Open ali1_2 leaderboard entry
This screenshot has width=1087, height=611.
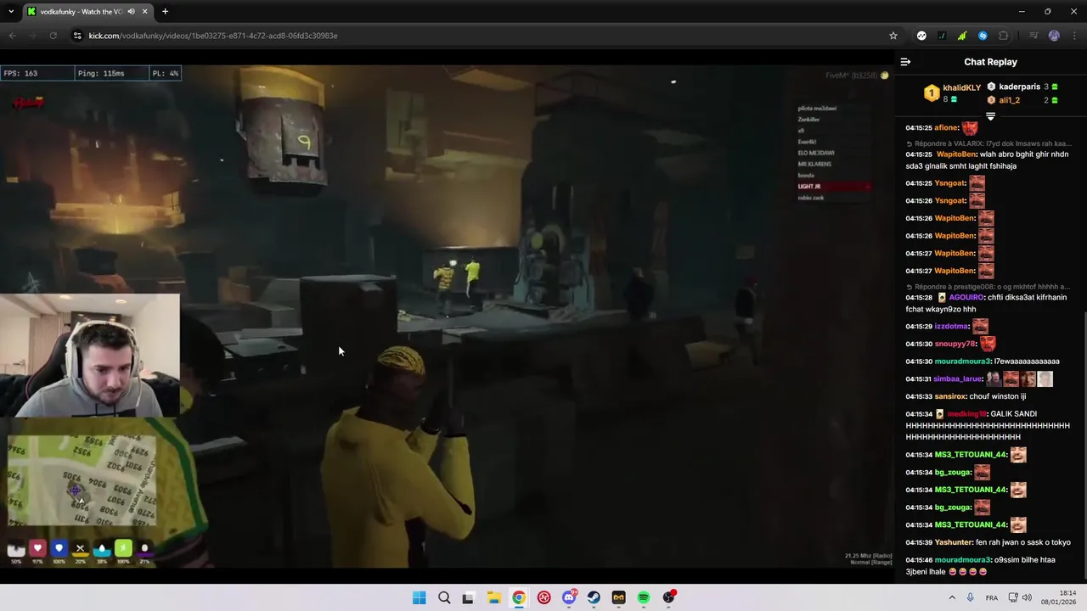click(1022, 100)
